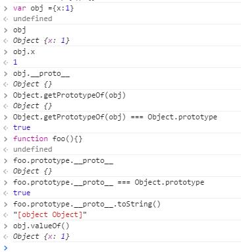Viewport: 241px width, 252px height.
Task: Expand the first 'Object {x: 1}' result
Action: (41, 41)
